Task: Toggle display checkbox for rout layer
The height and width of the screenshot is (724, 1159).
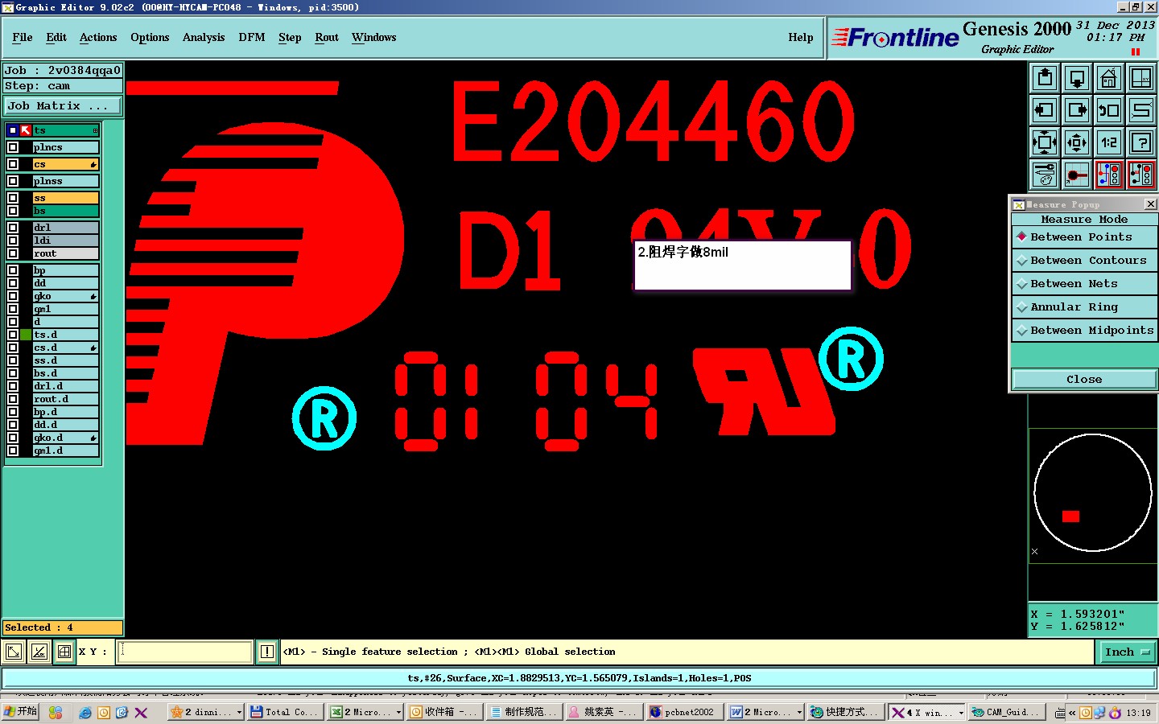Action: click(13, 253)
